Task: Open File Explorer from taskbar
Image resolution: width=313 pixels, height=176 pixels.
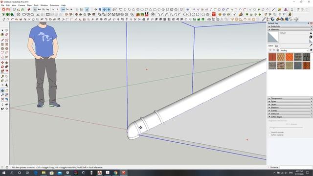Action: coord(44,173)
